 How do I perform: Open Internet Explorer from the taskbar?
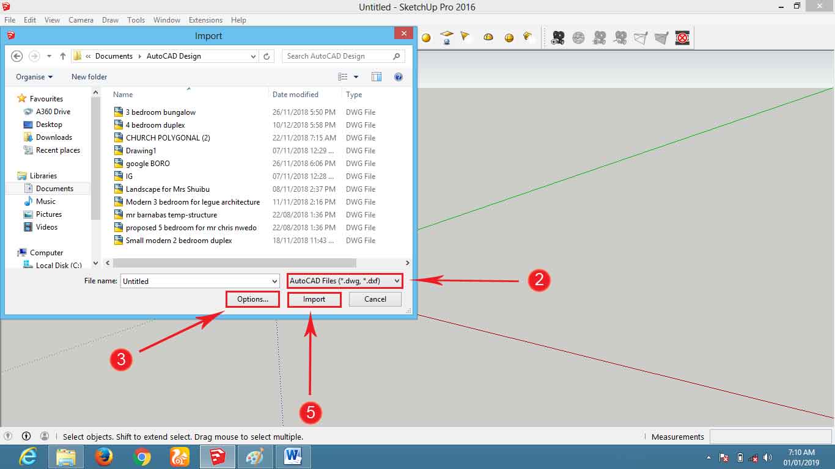[28, 457]
